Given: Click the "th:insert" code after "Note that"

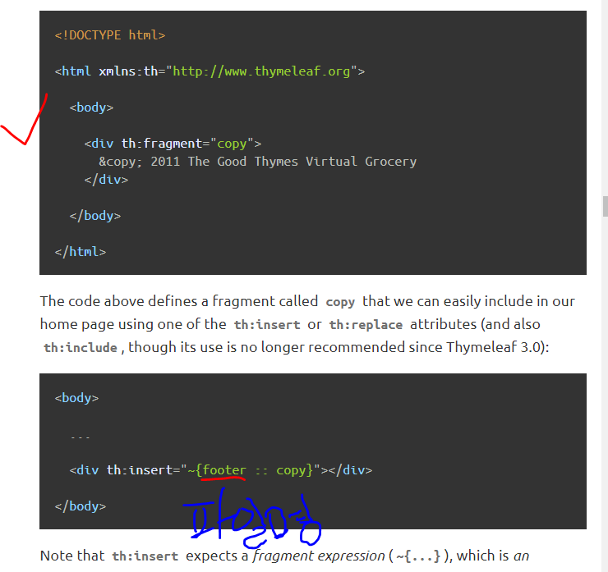Looking at the screenshot, I should pyautogui.click(x=145, y=556).
